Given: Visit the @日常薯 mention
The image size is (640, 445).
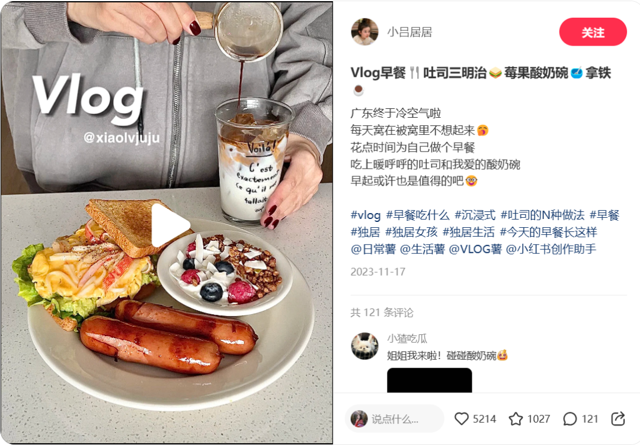Looking at the screenshot, I should pos(373,249).
